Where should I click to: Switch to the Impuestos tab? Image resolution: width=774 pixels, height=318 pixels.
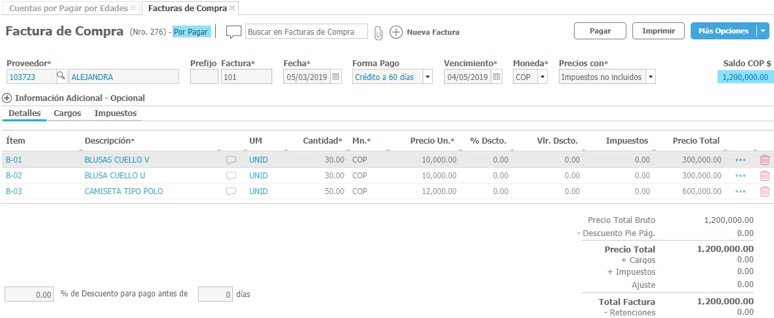[x=115, y=113]
